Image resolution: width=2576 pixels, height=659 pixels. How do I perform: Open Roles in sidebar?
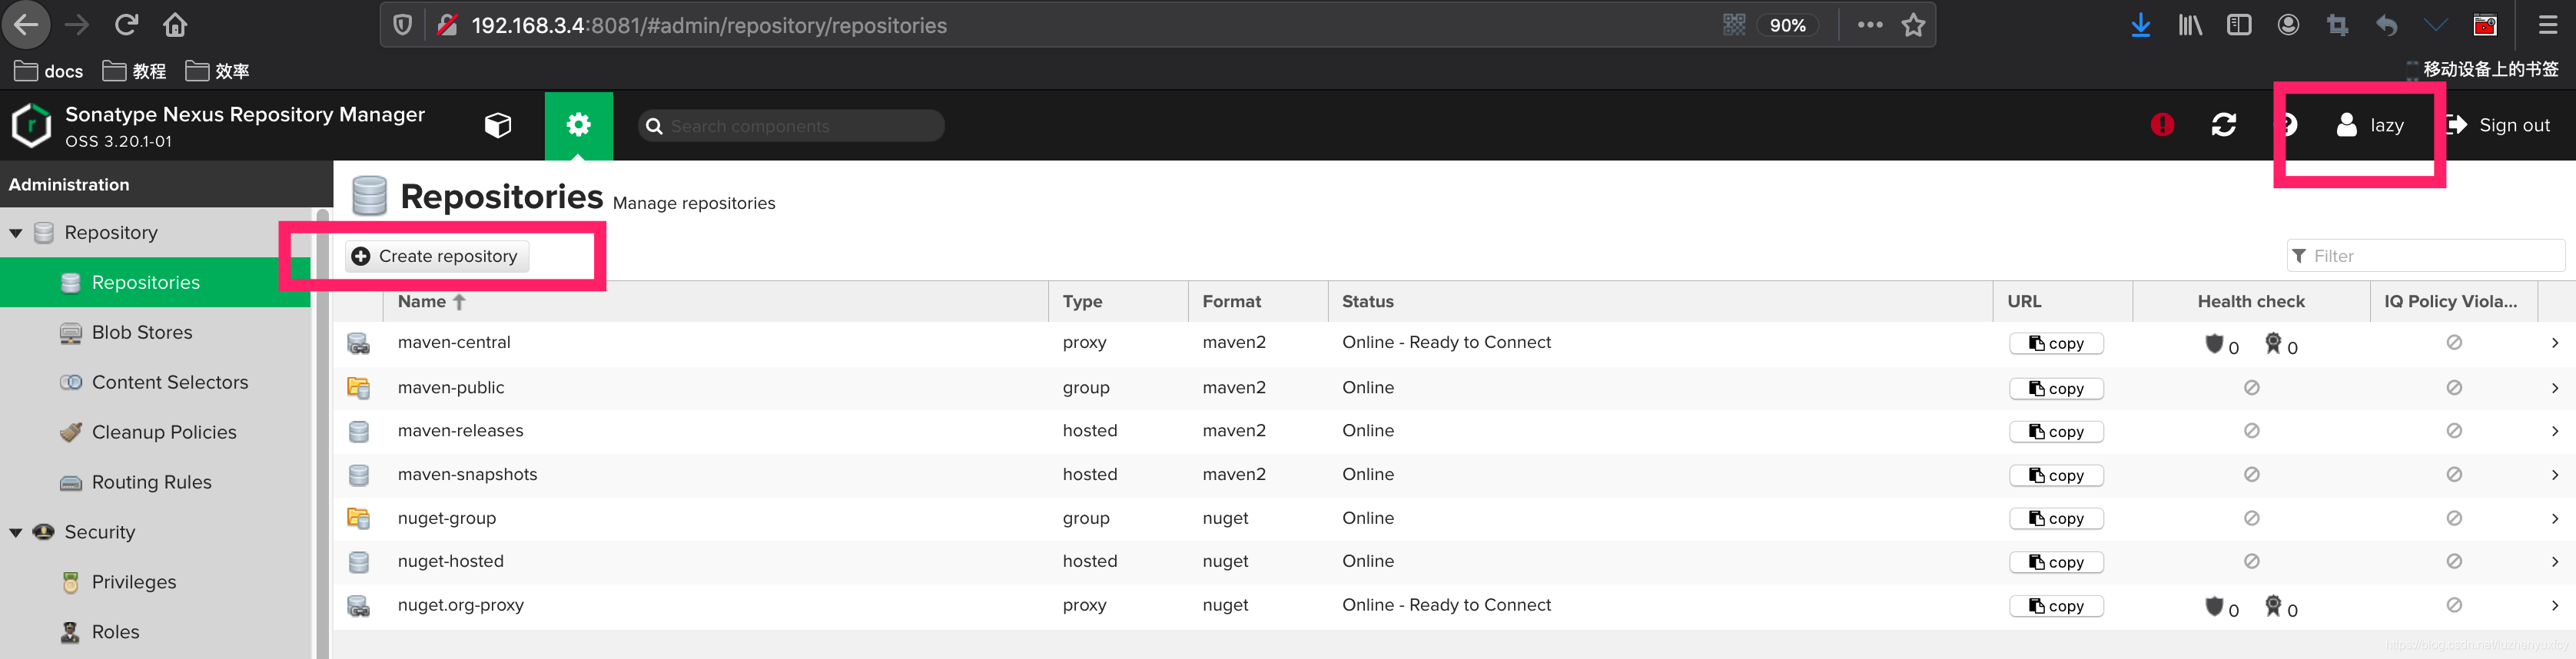click(x=116, y=633)
